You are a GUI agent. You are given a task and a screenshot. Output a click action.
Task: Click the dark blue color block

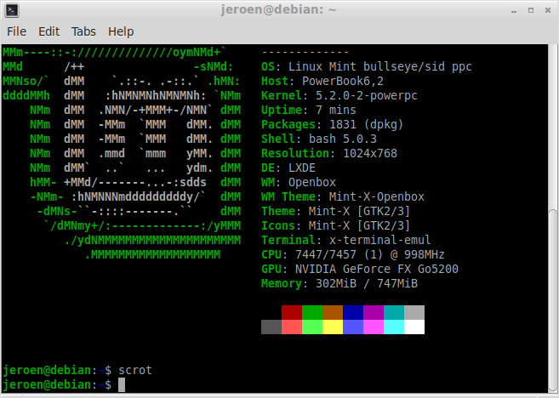[353, 312]
